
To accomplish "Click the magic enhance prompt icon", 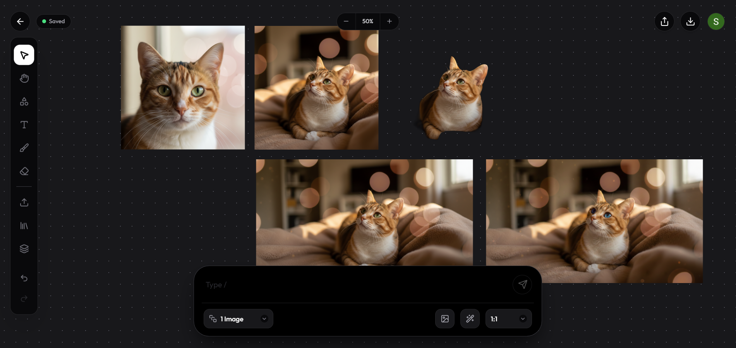I will coord(470,319).
